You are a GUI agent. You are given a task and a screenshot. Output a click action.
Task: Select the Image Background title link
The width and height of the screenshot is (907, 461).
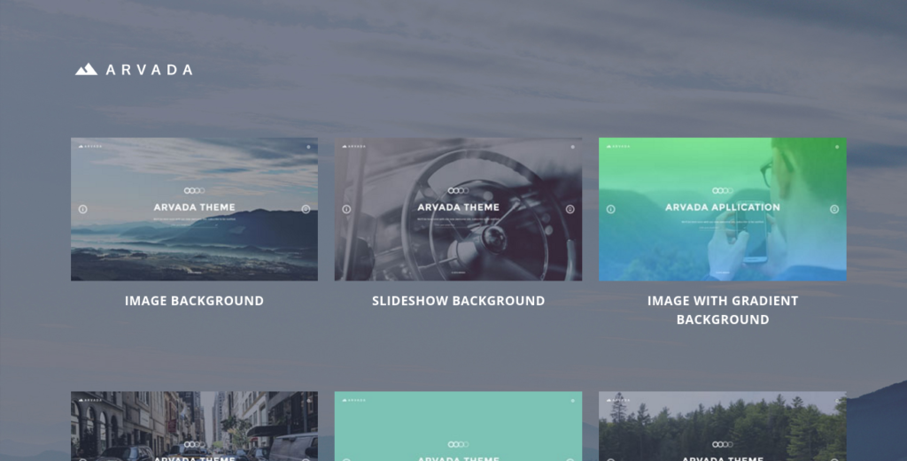[x=194, y=300]
